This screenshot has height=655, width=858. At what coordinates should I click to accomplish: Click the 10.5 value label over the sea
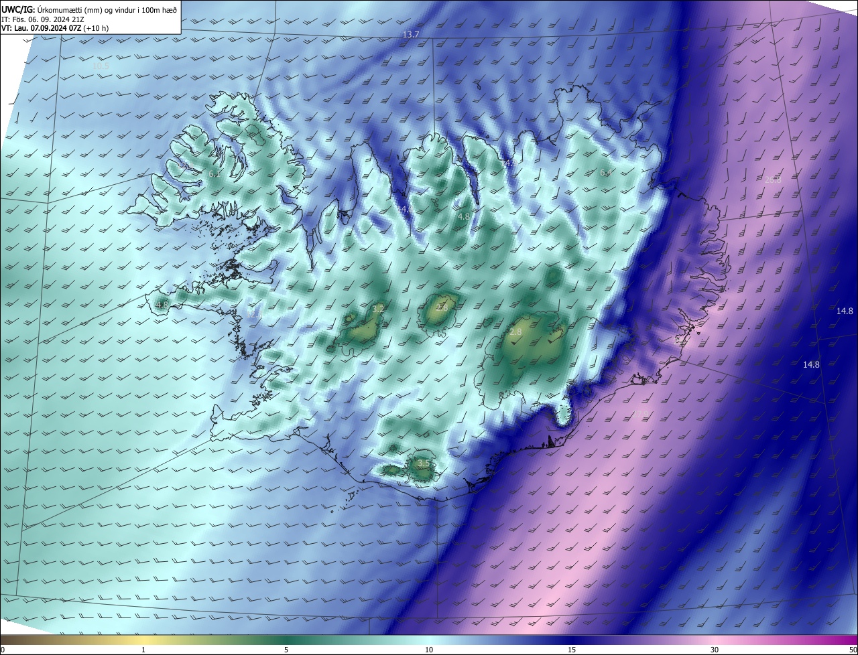tap(101, 66)
